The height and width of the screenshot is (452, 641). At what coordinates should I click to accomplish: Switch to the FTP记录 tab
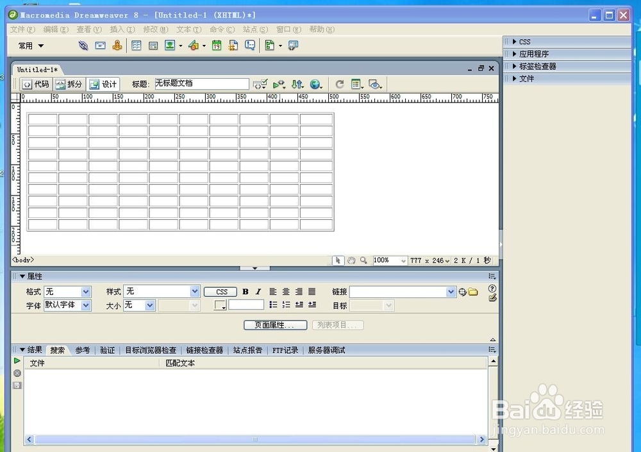285,350
